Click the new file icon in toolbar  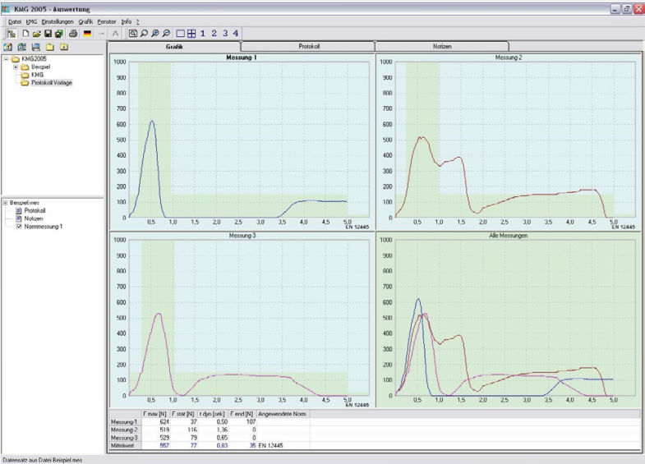25,34
